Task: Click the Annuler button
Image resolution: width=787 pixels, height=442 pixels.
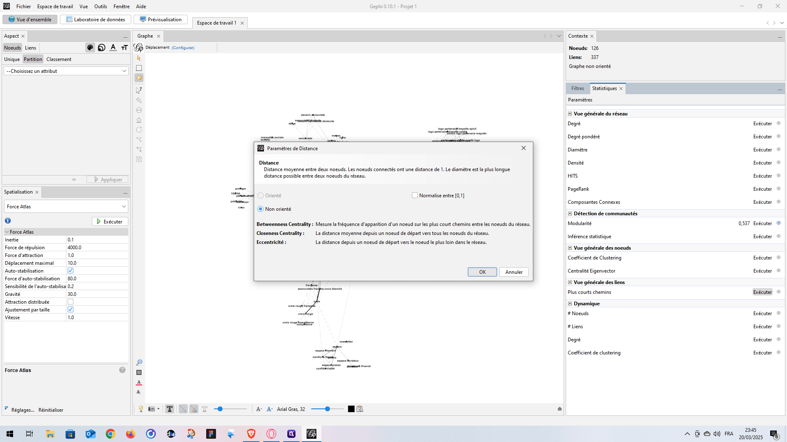Action: coord(514,272)
